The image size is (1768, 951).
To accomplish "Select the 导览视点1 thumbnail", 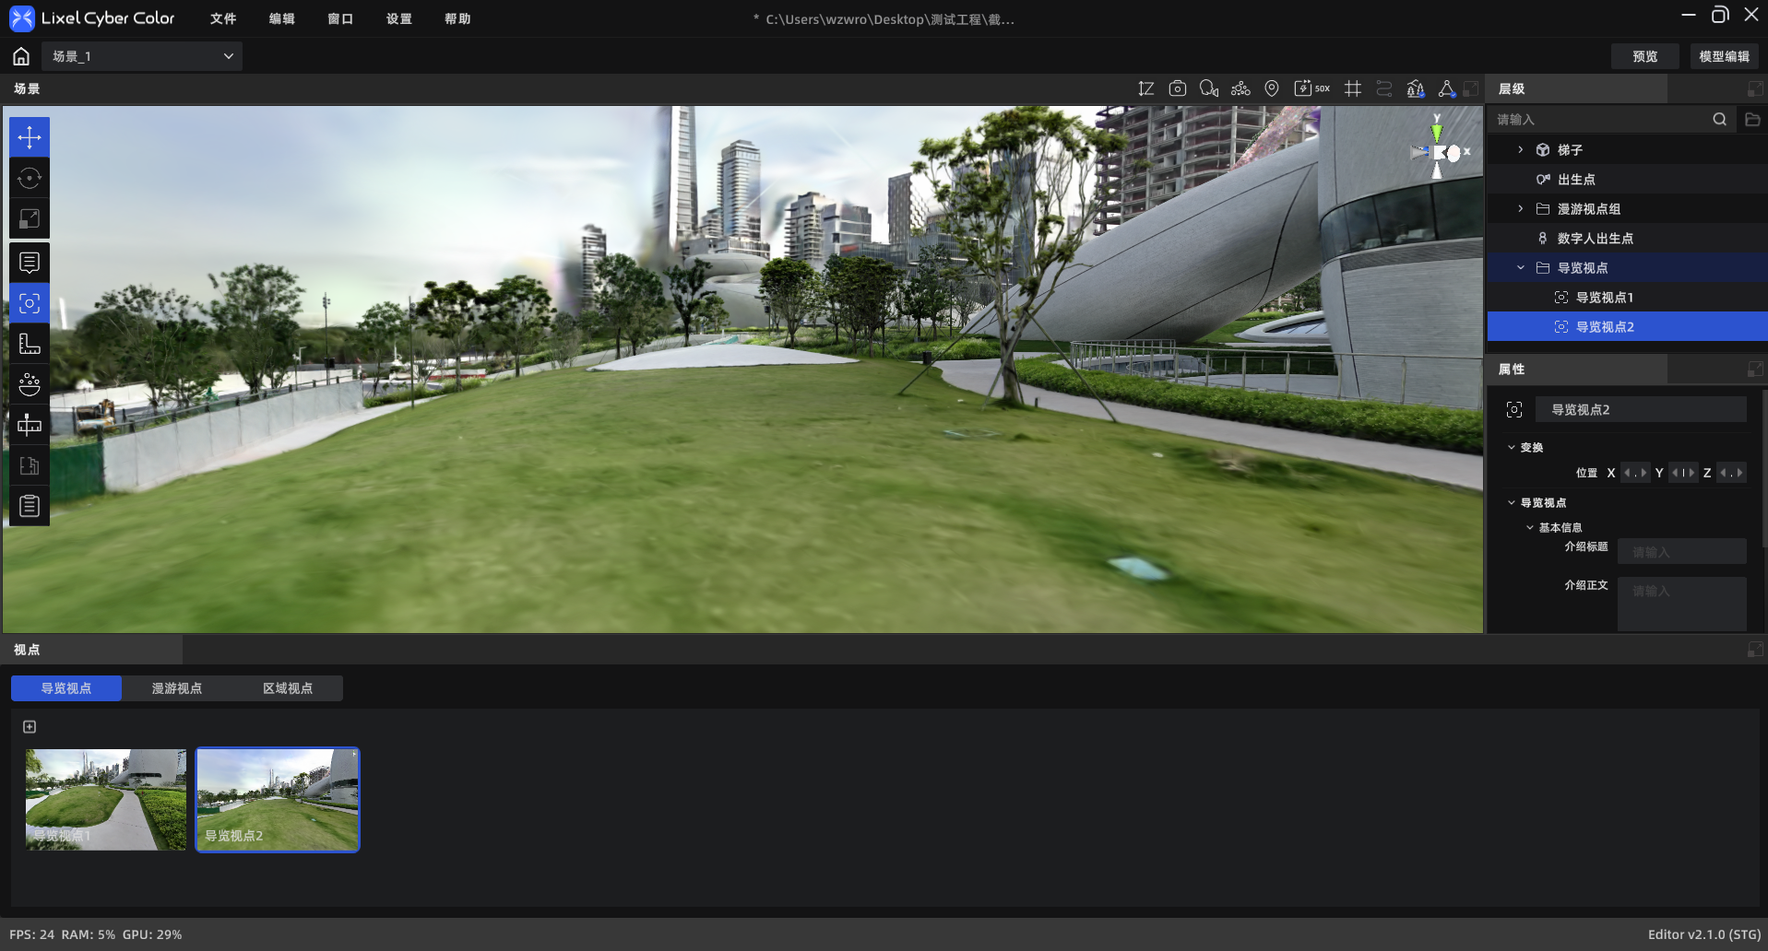I will point(106,799).
